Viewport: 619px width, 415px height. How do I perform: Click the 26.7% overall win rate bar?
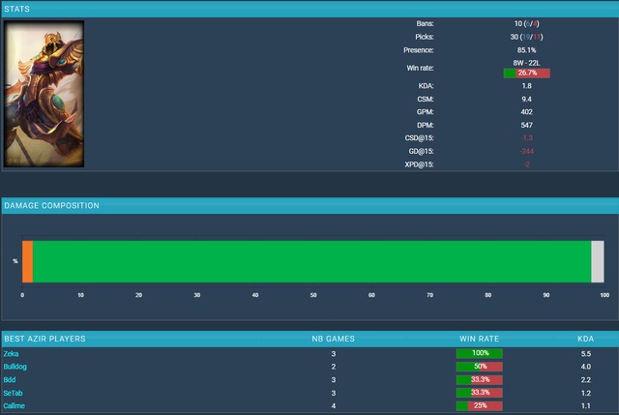tap(526, 73)
